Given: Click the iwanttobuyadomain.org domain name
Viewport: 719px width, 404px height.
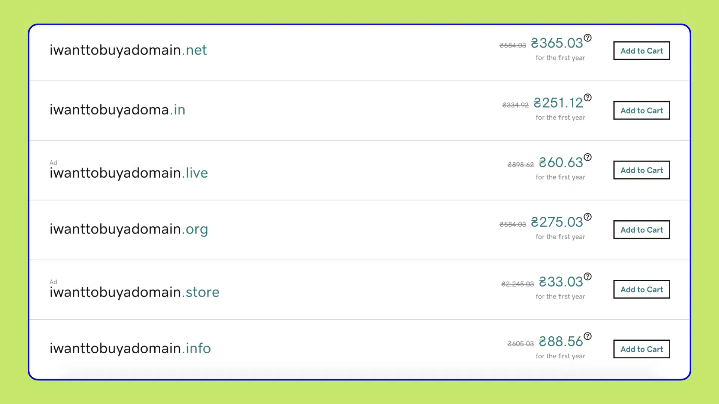Looking at the screenshot, I should 128,229.
